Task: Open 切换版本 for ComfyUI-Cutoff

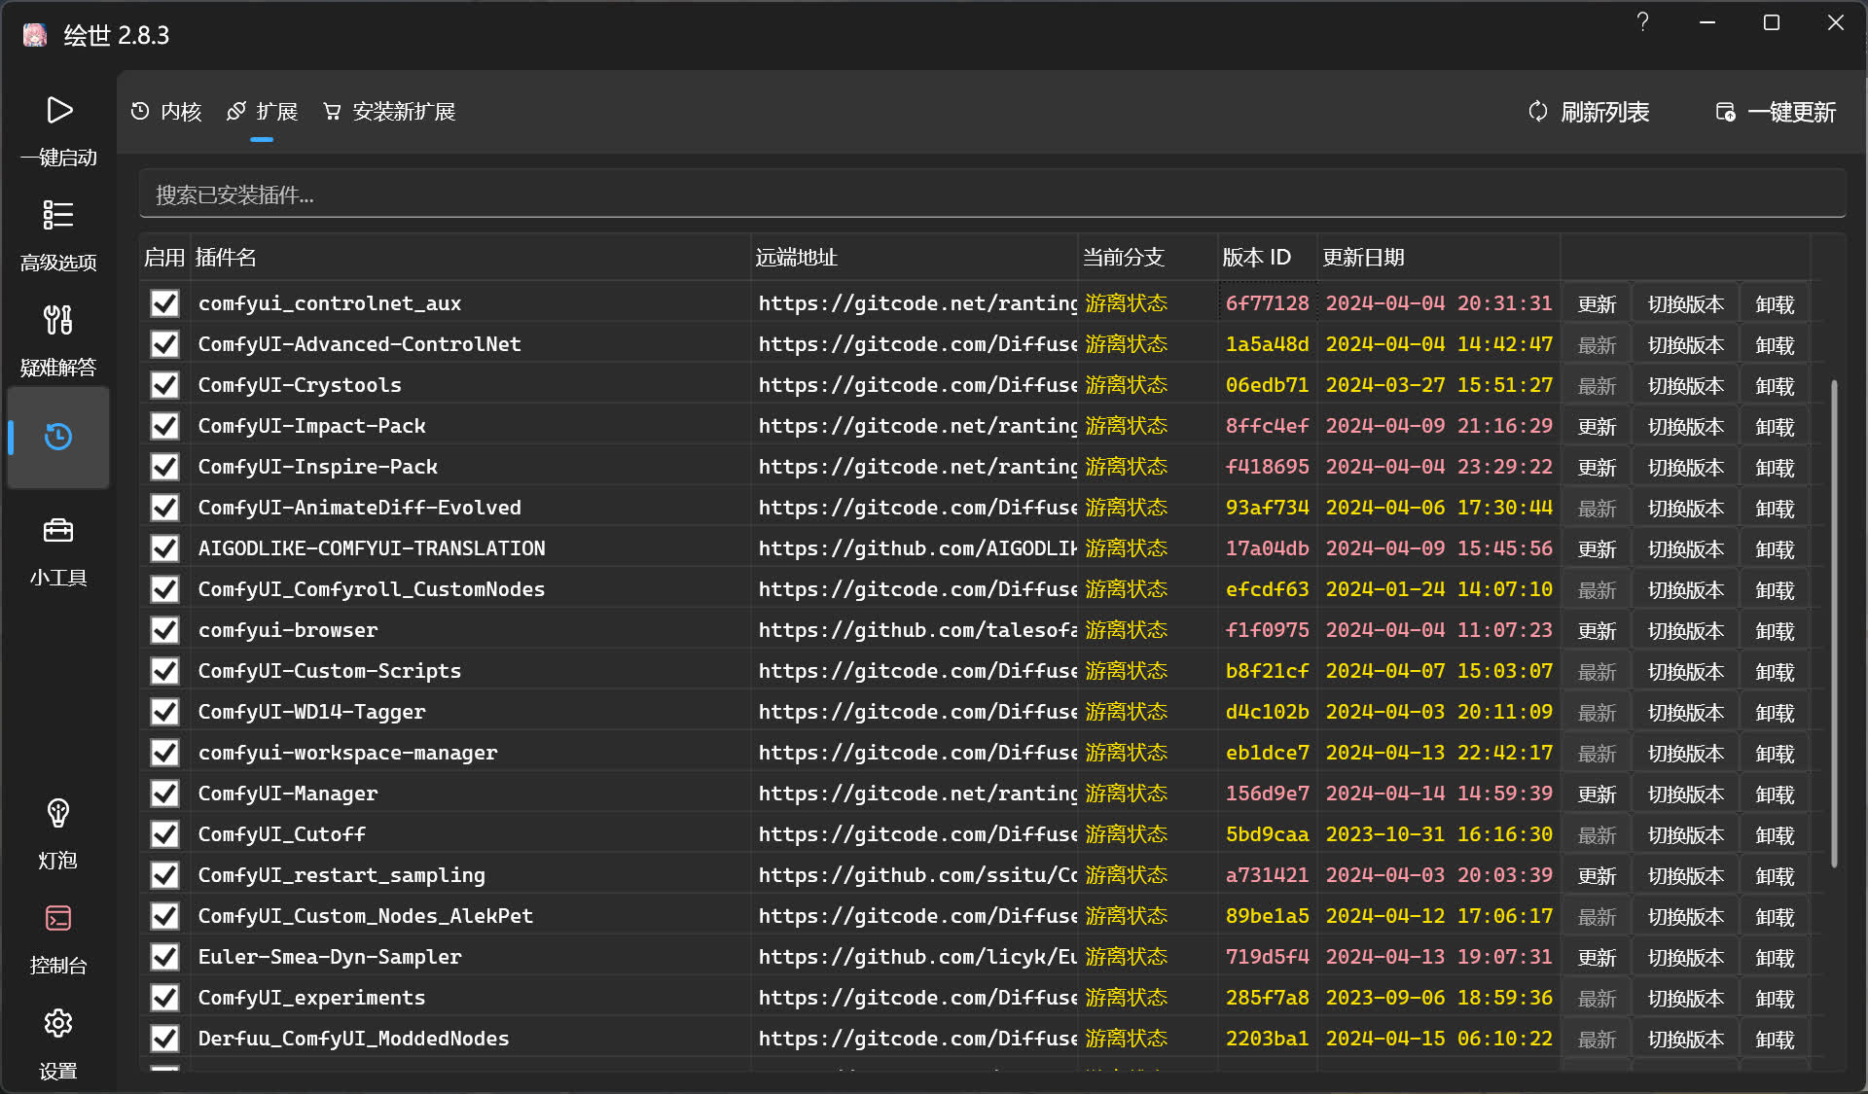Action: coord(1684,833)
